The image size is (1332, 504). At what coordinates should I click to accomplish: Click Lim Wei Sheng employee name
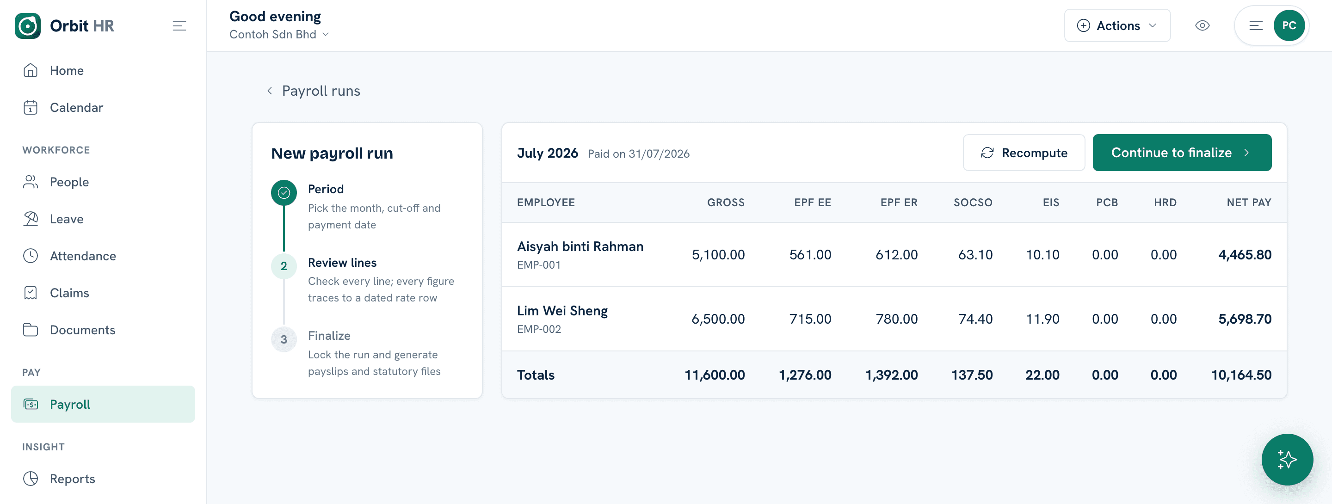(562, 311)
